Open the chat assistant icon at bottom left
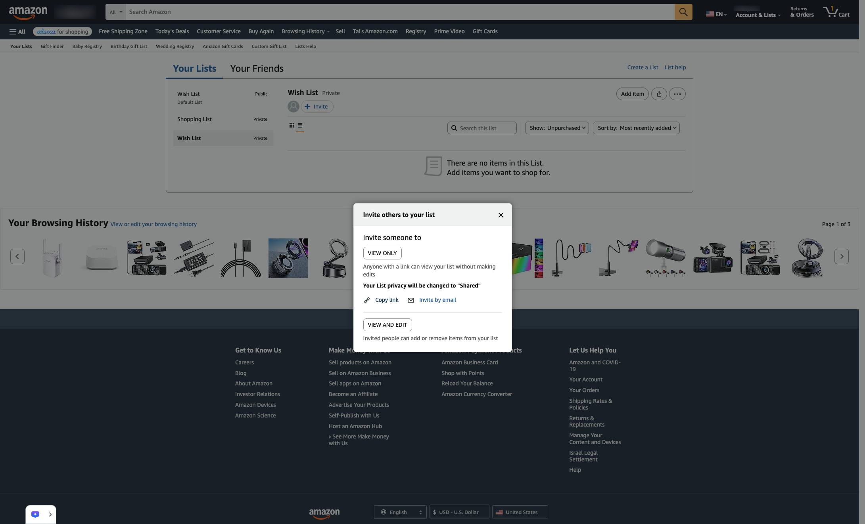This screenshot has height=524, width=865. [35, 514]
